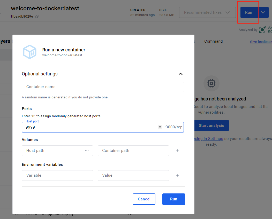Open the Give feedback link

tap(261, 42)
